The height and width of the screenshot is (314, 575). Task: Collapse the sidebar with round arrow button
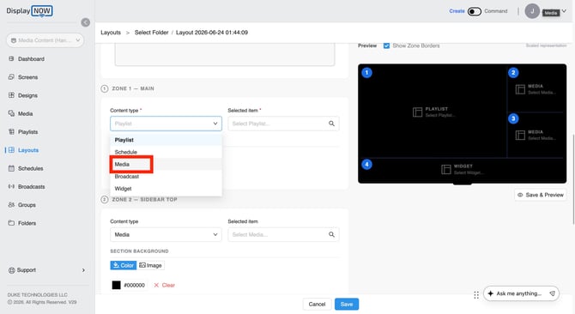point(86,22)
